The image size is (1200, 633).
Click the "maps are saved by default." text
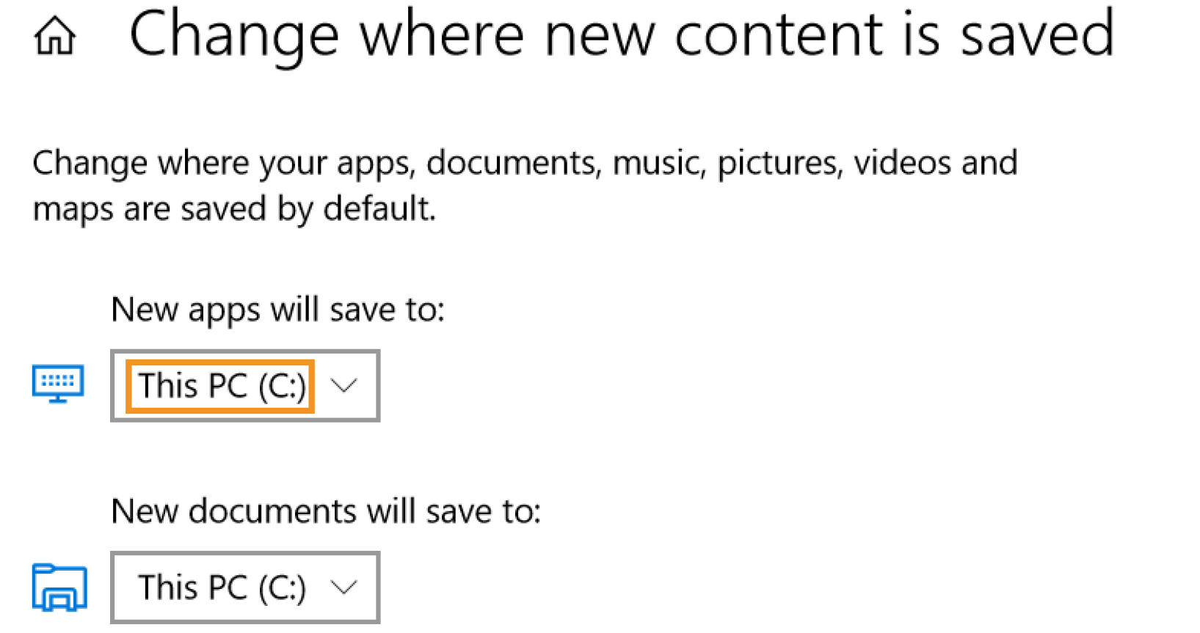pos(234,209)
